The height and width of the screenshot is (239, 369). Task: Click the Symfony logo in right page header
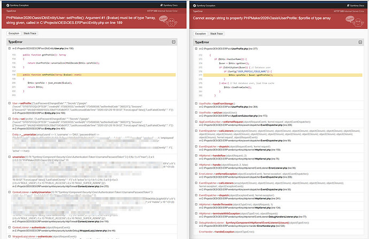pos(195,4)
